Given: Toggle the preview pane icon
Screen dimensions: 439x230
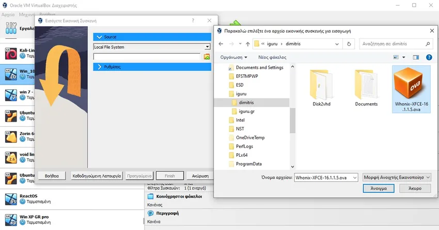Looking at the screenshot, I should [x=416, y=57].
